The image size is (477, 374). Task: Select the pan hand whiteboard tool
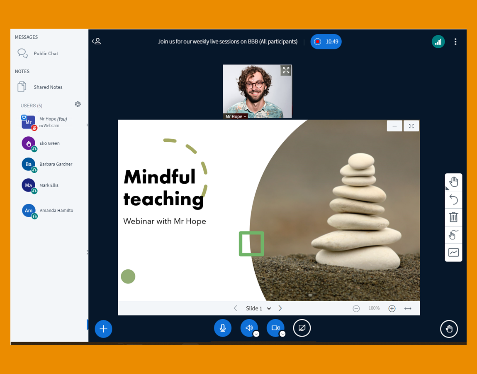pyautogui.click(x=453, y=182)
